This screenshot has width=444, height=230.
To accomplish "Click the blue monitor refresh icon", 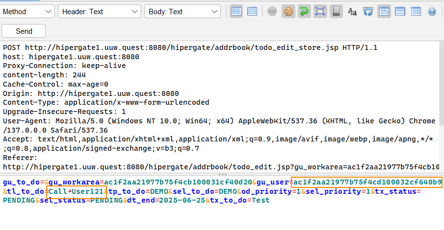I will (368, 11).
